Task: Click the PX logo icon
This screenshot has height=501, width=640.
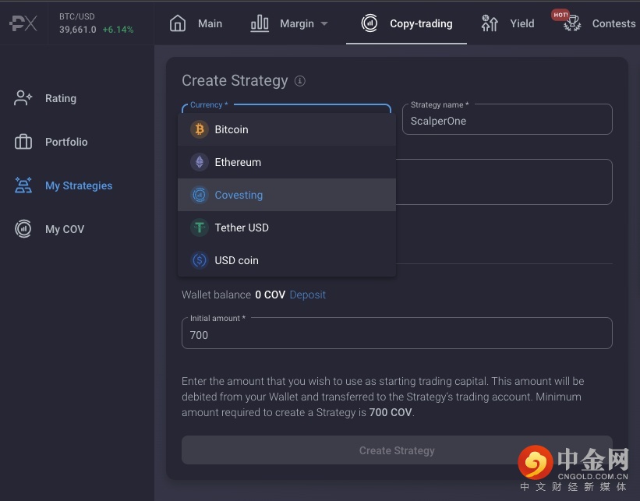Action: [23, 23]
